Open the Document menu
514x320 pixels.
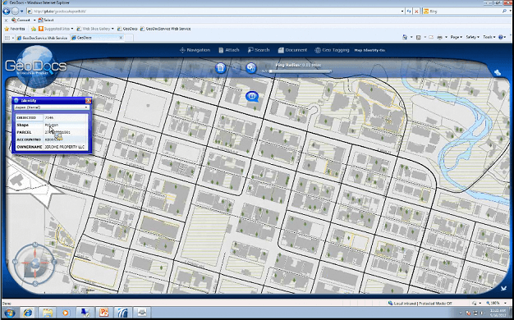292,50
